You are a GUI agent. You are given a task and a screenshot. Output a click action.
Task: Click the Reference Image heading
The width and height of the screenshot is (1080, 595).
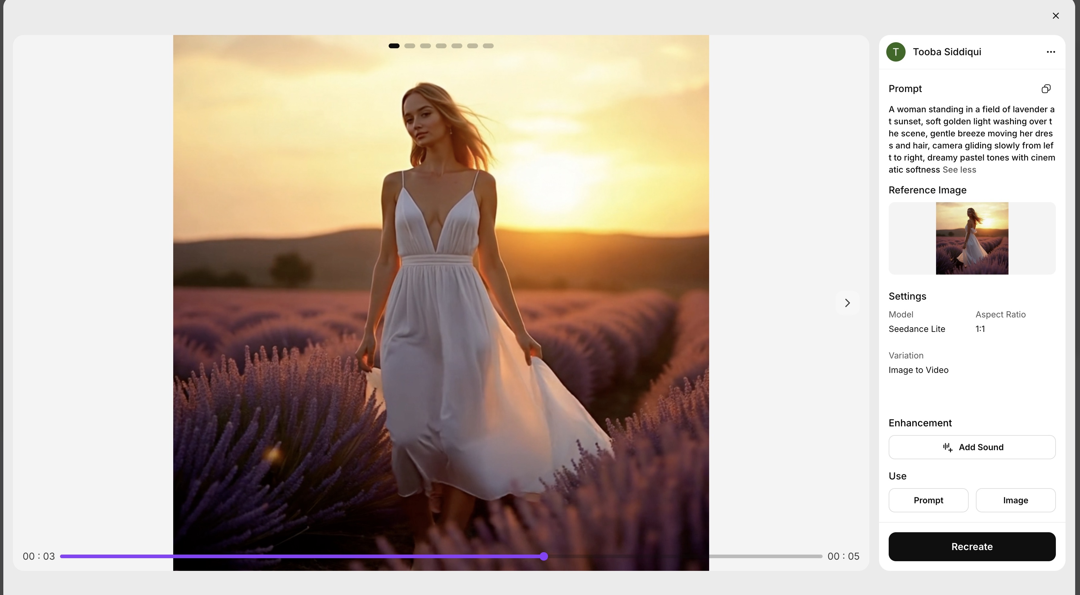pyautogui.click(x=927, y=190)
